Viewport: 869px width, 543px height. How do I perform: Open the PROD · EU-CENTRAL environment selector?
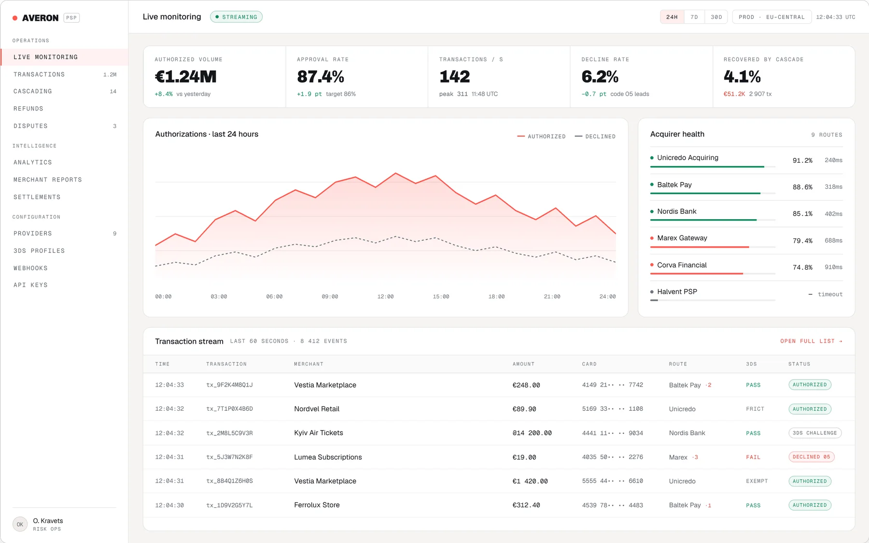pos(771,17)
